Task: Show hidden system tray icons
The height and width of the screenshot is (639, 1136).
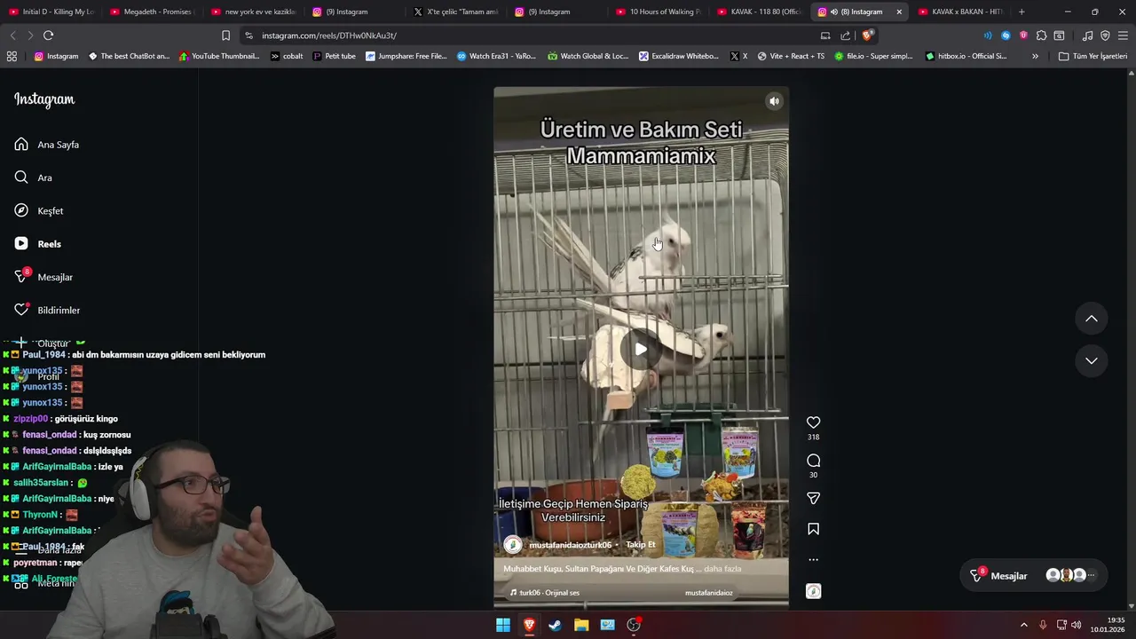Action: point(1023,625)
